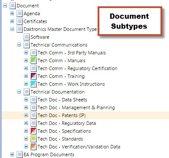Click the cyan Work Instructions icon
169x158 pixels.
coord(34,84)
